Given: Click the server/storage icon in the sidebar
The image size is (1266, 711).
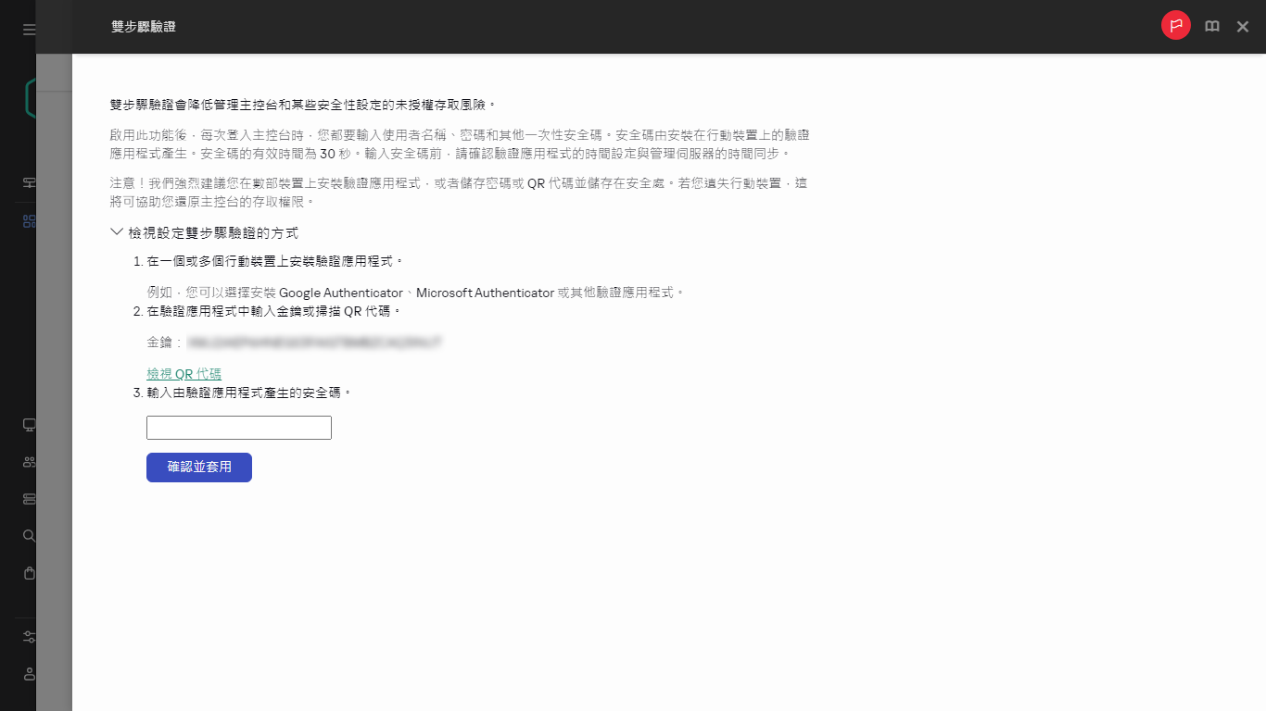Looking at the screenshot, I should point(29,498).
